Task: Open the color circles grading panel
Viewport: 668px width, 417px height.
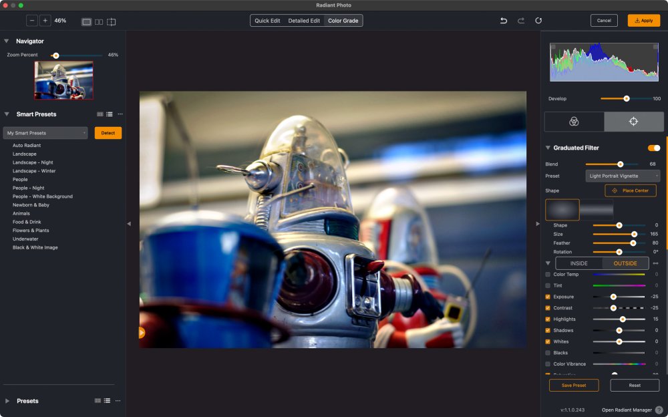Action: [574, 122]
